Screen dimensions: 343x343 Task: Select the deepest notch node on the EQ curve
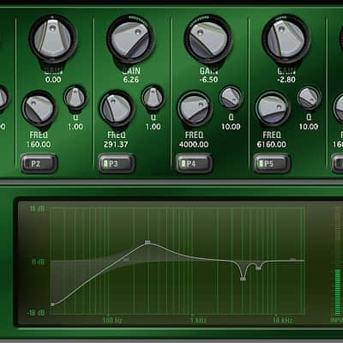(243, 279)
